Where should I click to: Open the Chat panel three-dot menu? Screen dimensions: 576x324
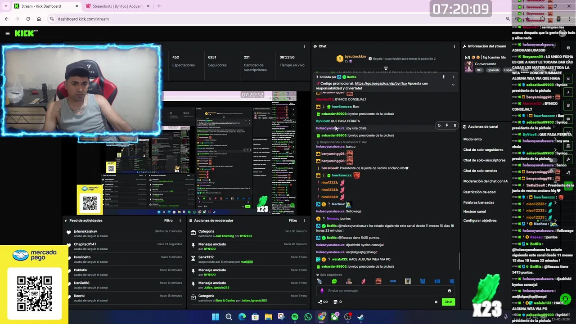click(x=454, y=46)
